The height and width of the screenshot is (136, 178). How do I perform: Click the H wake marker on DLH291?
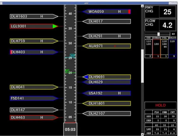tap(119, 36)
